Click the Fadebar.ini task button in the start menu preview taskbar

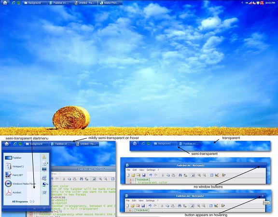coord(62,144)
